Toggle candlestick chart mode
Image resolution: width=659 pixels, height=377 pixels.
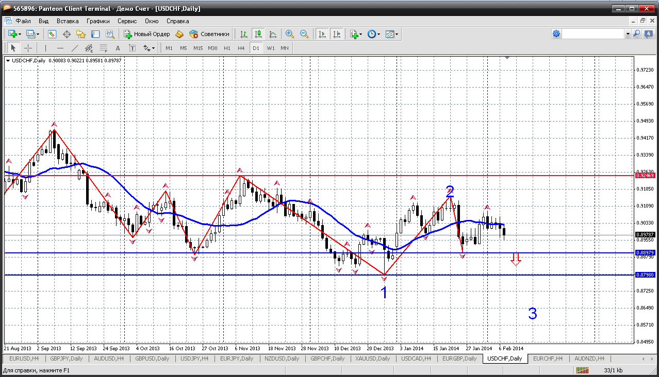click(x=258, y=34)
